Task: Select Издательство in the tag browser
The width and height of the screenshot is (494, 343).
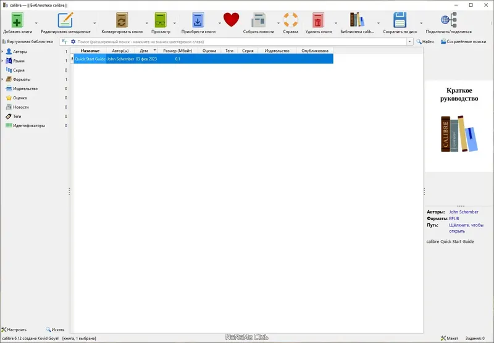Action: [x=25, y=89]
